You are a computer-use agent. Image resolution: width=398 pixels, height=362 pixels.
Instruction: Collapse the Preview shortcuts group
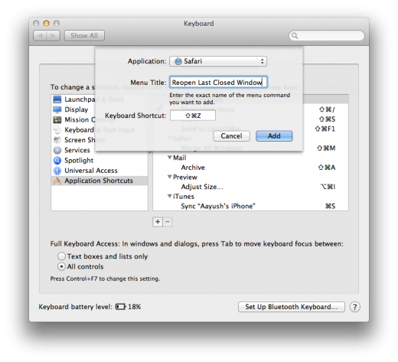click(169, 177)
